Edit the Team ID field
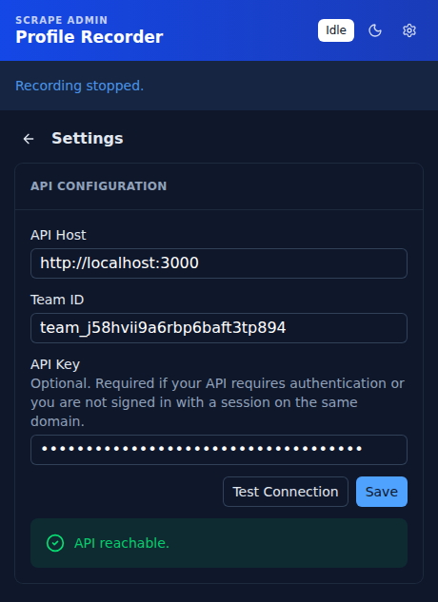 pos(219,328)
